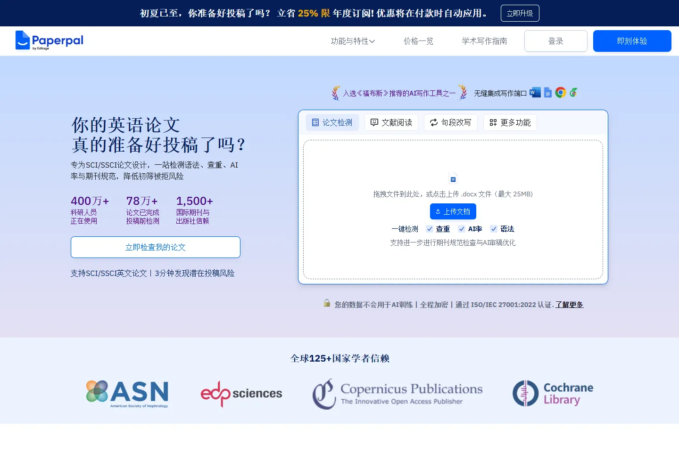The height and width of the screenshot is (452, 679).
Task: Click the 1,500+ 国际期刊 statistic
Action: coord(194,210)
